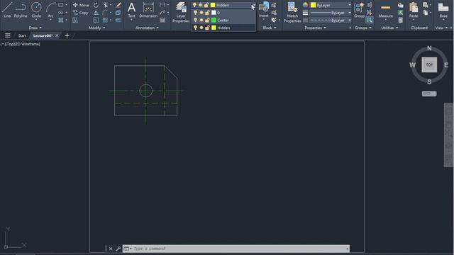Screen dimensions: 454x255
Task: Click the Stretch tool icon
Action: pos(75,20)
